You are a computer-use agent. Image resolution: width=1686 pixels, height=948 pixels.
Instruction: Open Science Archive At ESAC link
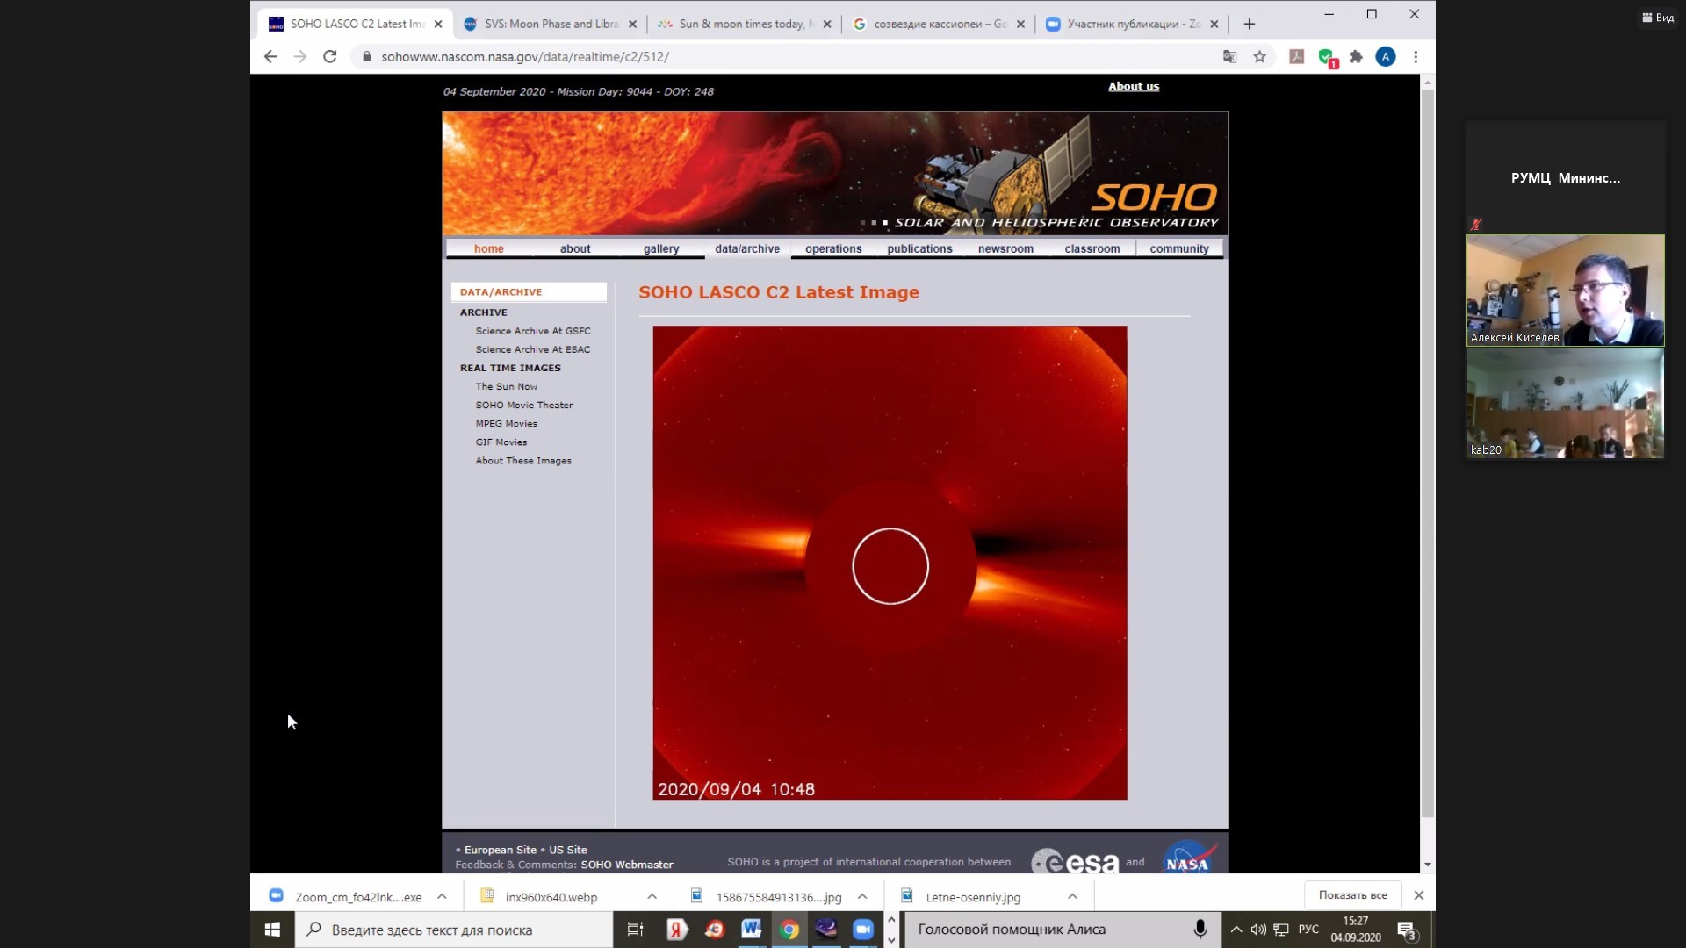(x=533, y=349)
